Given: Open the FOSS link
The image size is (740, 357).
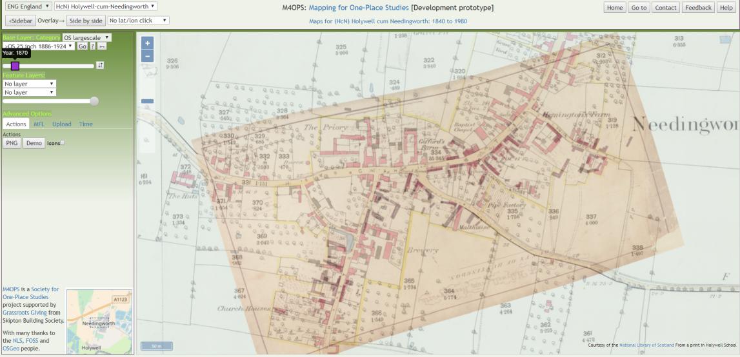Looking at the screenshot, I should coord(32,340).
